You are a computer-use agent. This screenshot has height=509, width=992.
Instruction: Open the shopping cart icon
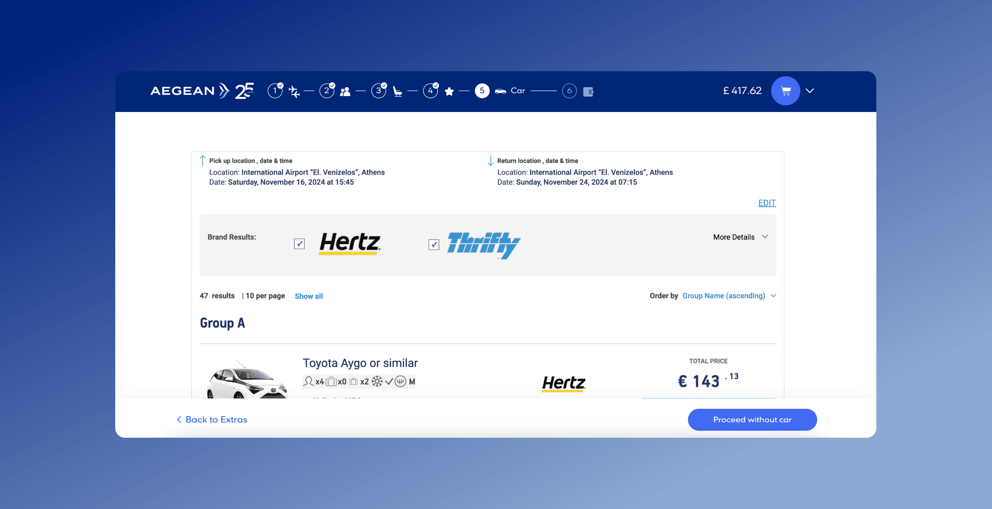pos(785,91)
